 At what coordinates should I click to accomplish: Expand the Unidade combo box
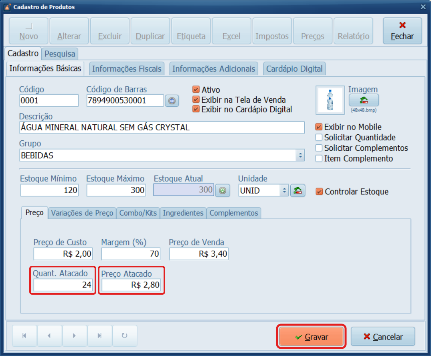[284, 191]
